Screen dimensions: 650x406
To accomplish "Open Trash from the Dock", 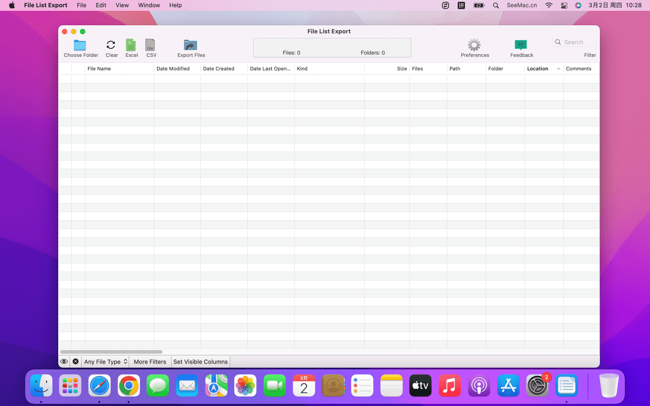I will tap(609, 386).
